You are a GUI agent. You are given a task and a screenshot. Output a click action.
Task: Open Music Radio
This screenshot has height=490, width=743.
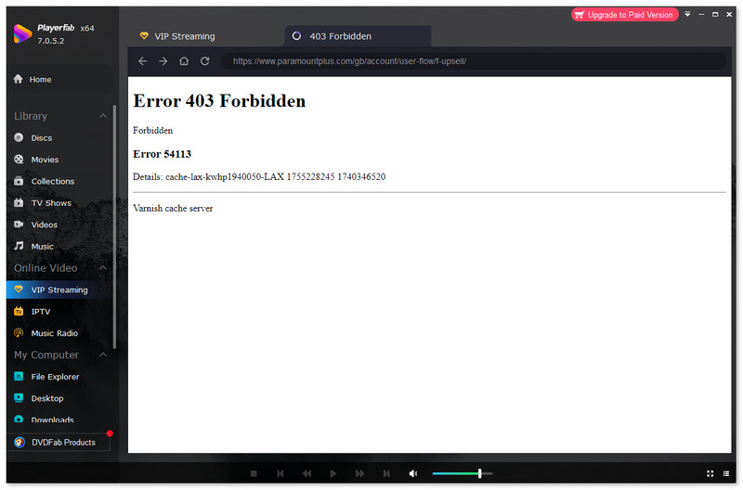(x=59, y=333)
